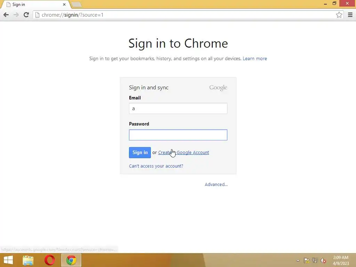Open the Chrome hamburger menu

click(350, 15)
